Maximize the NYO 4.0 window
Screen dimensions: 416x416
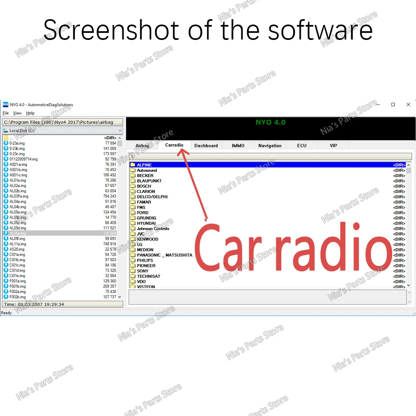[393, 104]
